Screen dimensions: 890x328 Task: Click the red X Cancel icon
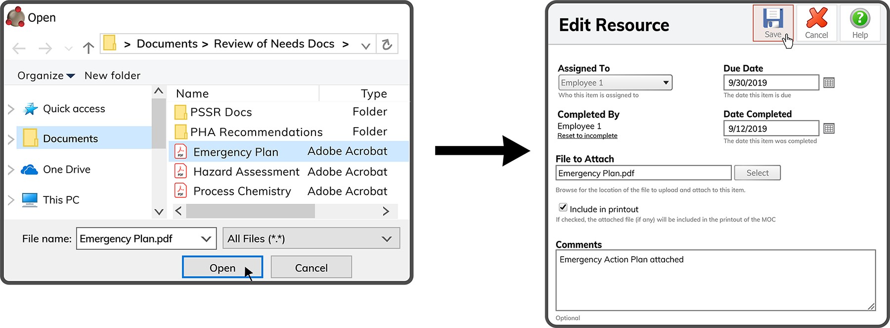pos(816,18)
